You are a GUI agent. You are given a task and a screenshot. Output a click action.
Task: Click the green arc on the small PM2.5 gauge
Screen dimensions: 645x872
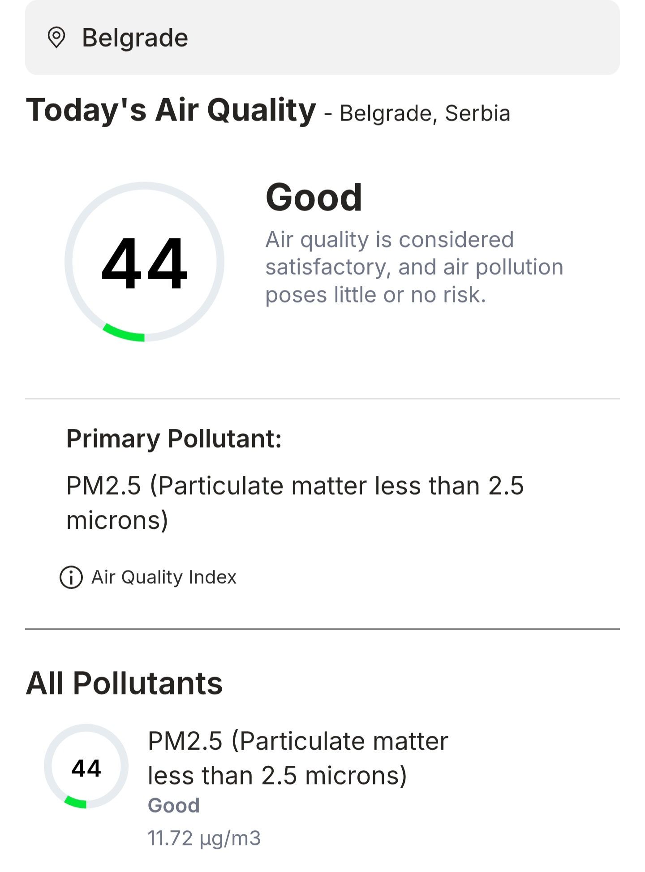click(x=75, y=802)
